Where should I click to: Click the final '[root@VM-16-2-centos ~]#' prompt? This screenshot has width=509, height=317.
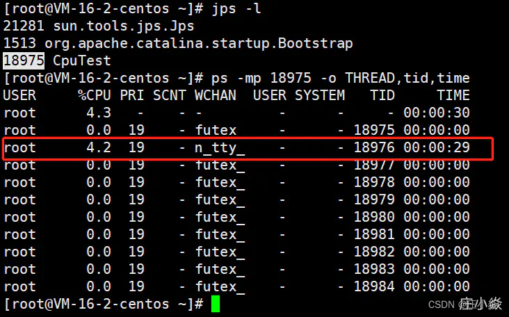pos(103,304)
